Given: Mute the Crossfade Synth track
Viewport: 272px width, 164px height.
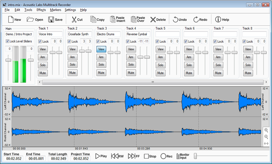Looking at the screenshot, I should click(x=72, y=73).
